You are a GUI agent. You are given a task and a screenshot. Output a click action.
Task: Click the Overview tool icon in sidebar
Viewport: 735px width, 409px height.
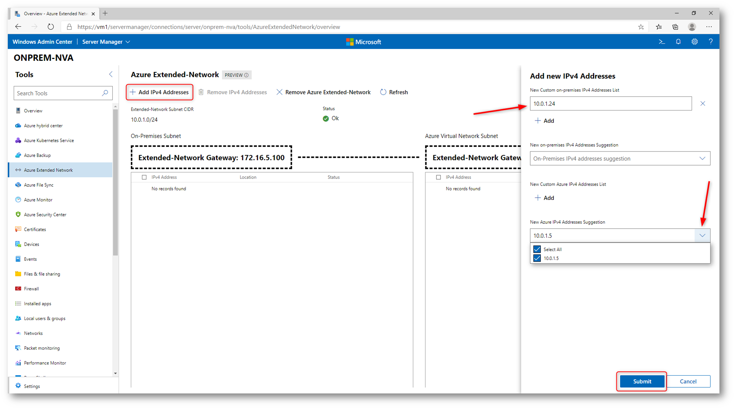18,110
